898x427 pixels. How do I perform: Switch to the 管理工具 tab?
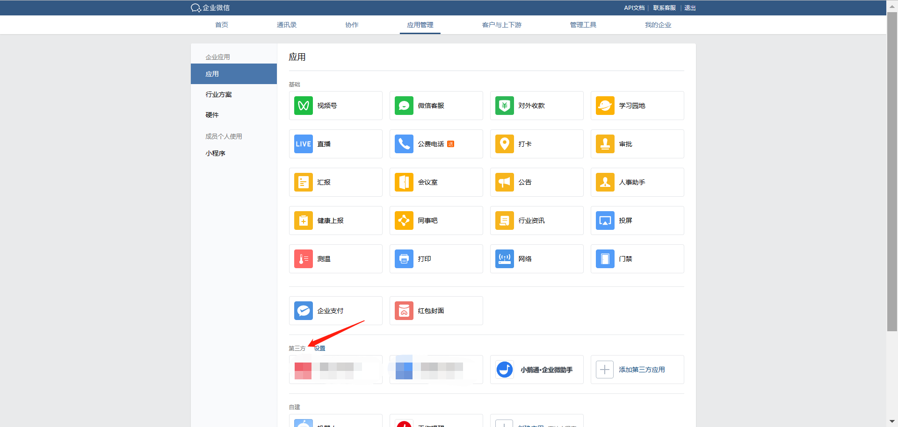tap(583, 25)
